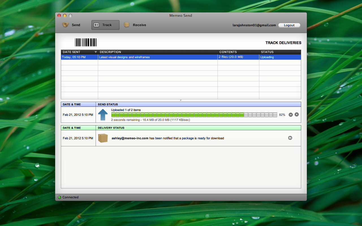Click the Date Sent sort arrow

click(96, 52)
